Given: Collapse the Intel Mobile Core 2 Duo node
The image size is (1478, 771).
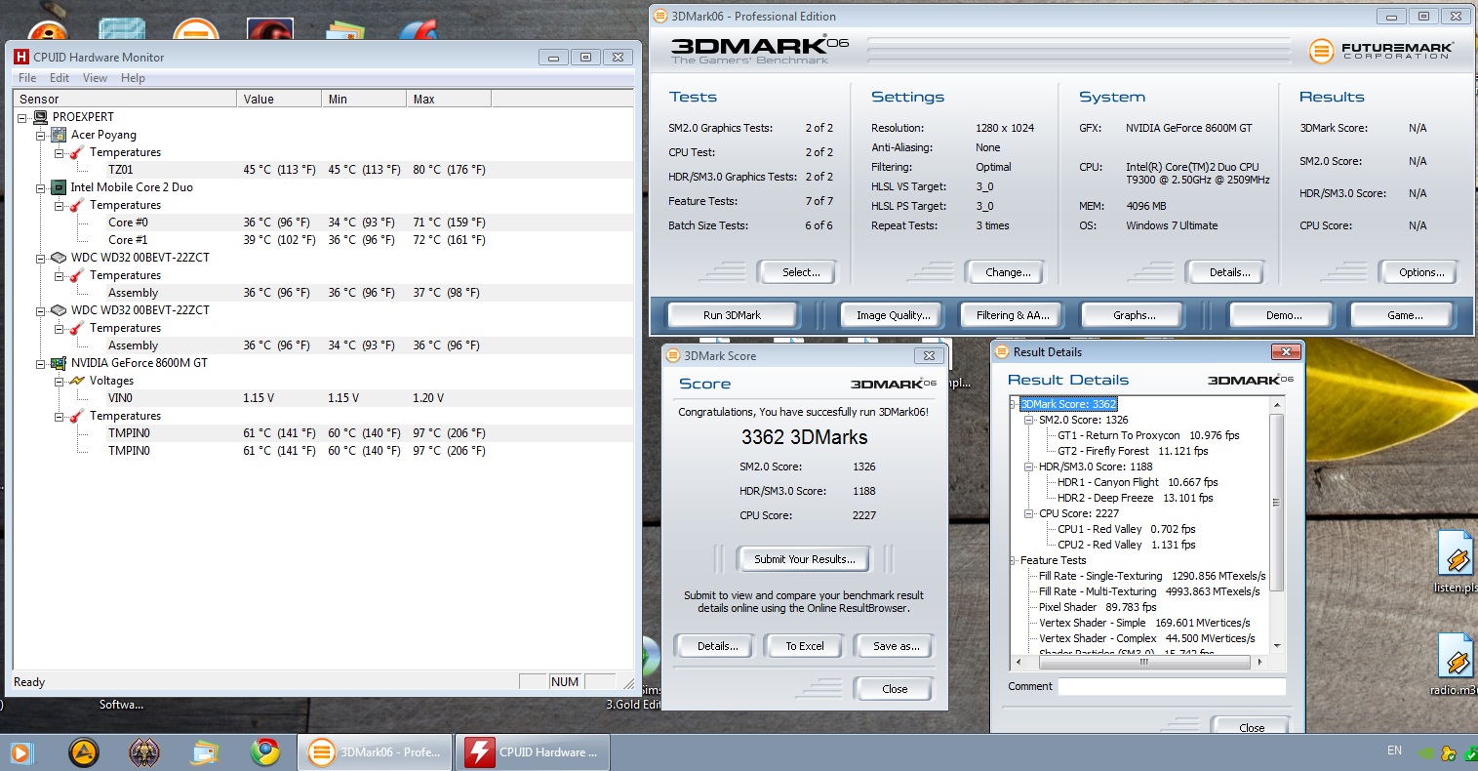Looking at the screenshot, I should tap(41, 187).
